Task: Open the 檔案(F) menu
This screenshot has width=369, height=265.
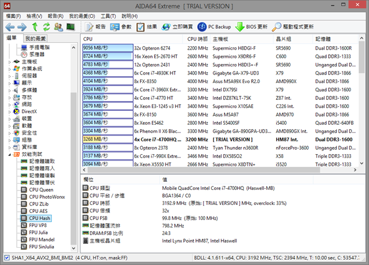Action: coord(13,16)
